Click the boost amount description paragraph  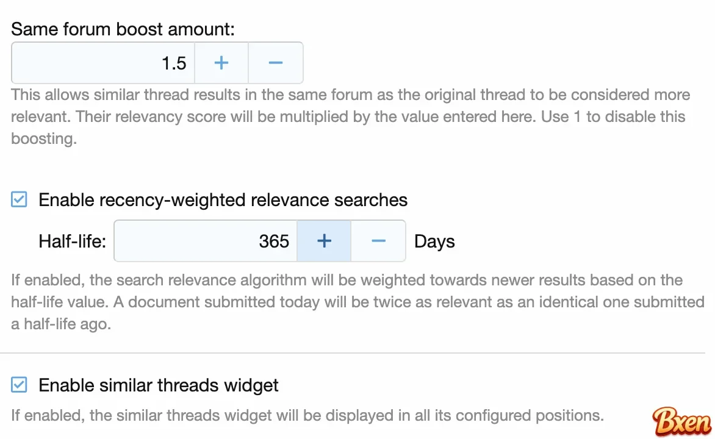[x=350, y=116]
